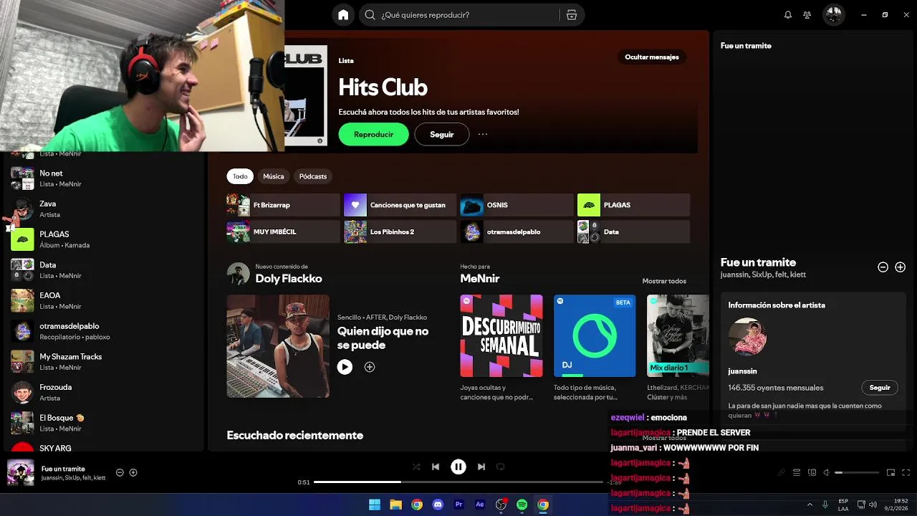Add track via plus icon in the right panel

pos(901,267)
